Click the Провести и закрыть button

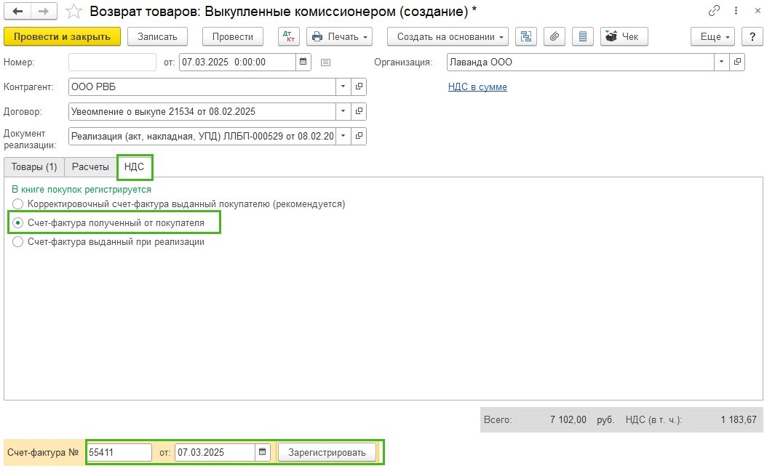(x=62, y=36)
